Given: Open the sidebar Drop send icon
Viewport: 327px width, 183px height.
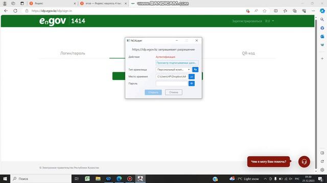Looking at the screenshot, I should [x=322, y=45].
